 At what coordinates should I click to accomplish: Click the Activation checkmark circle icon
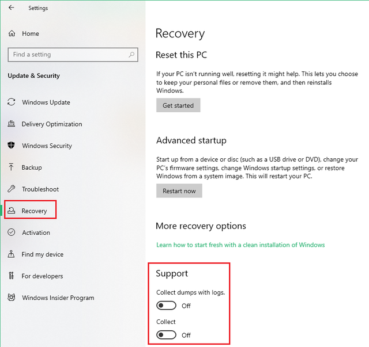pyautogui.click(x=12, y=232)
